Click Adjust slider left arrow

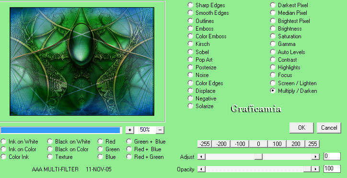[201, 157]
